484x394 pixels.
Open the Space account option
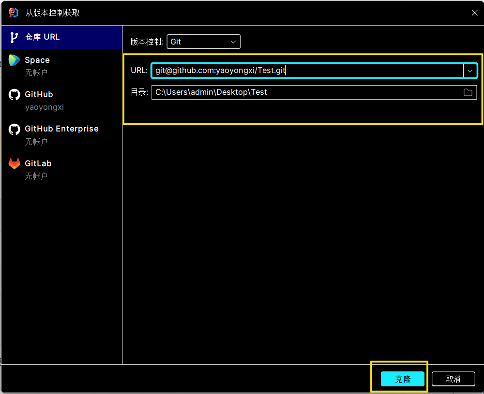pyautogui.click(x=62, y=66)
